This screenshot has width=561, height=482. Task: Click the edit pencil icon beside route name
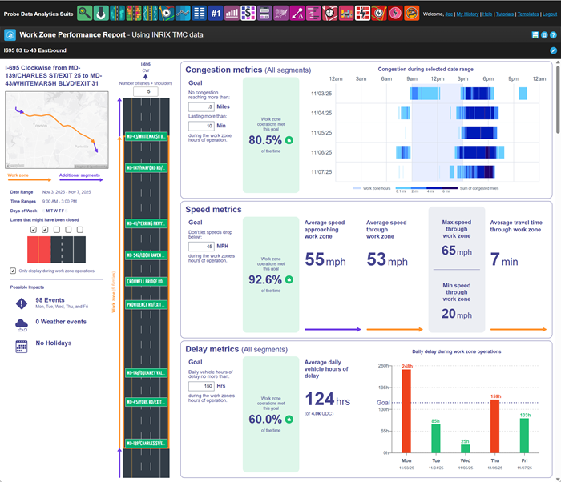pyautogui.click(x=553, y=50)
